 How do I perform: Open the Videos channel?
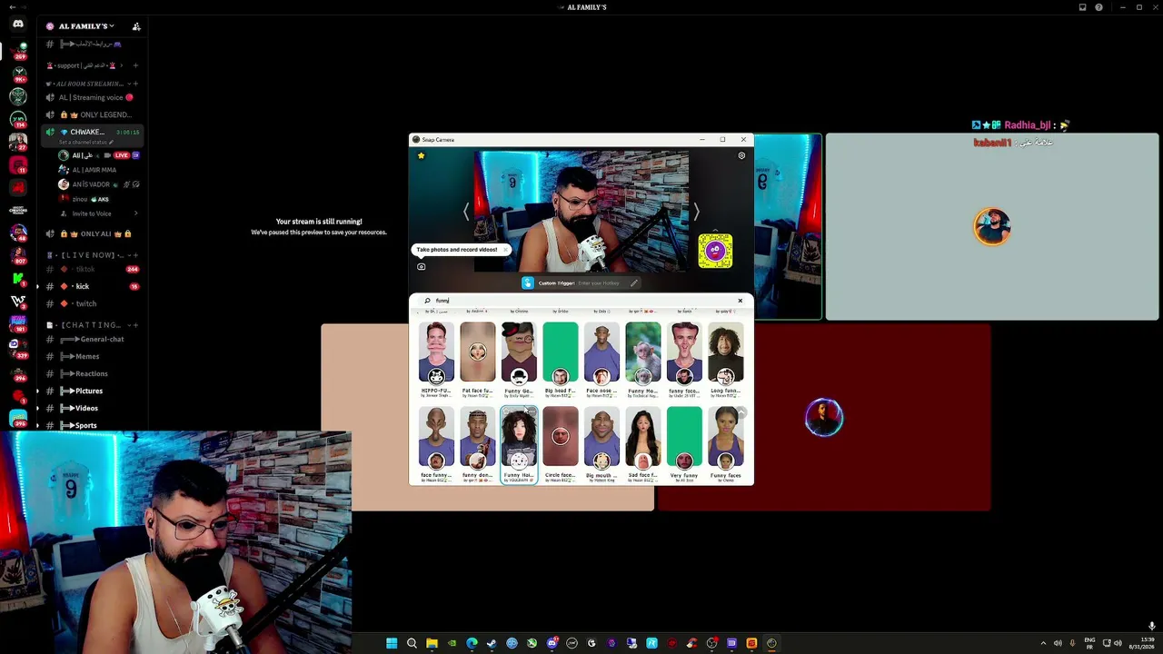[x=93, y=408]
